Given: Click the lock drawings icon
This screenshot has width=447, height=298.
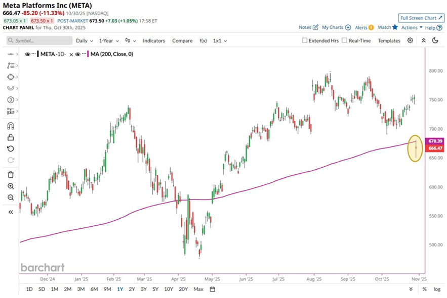Looking at the screenshot, I should tap(11, 137).
